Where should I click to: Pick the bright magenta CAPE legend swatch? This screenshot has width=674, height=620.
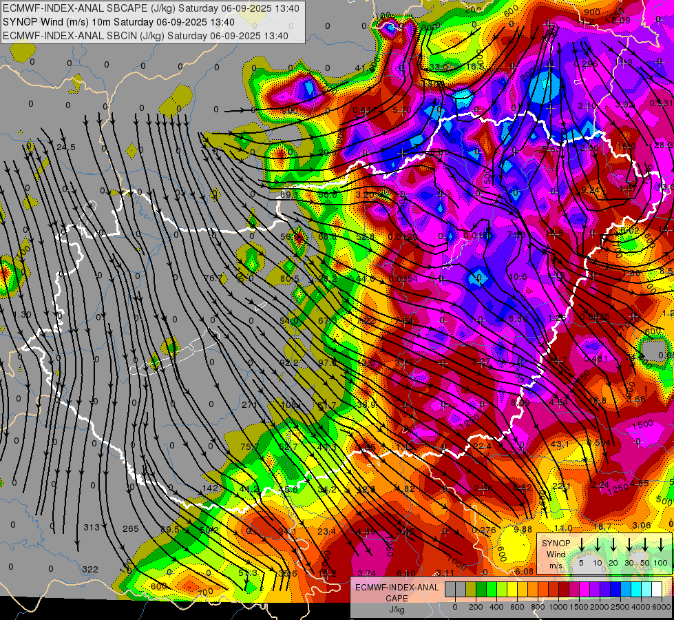click(x=585, y=589)
